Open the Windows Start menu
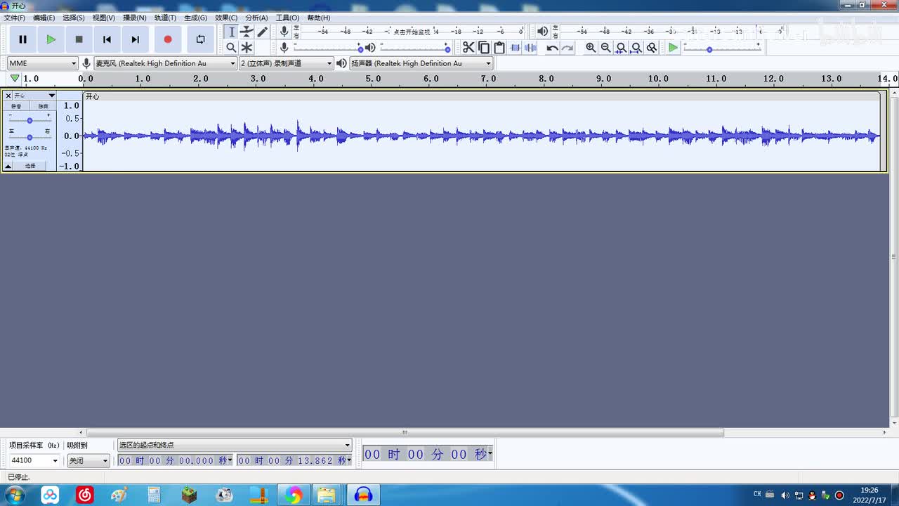Viewport: 899px width, 506px height. point(14,495)
